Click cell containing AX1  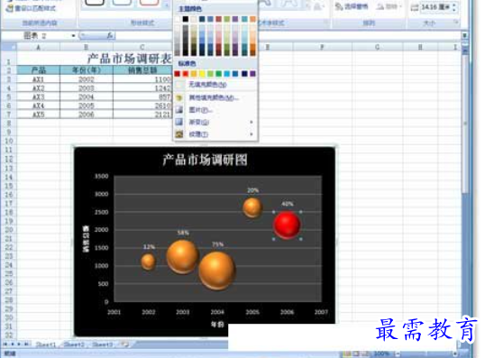click(39, 79)
